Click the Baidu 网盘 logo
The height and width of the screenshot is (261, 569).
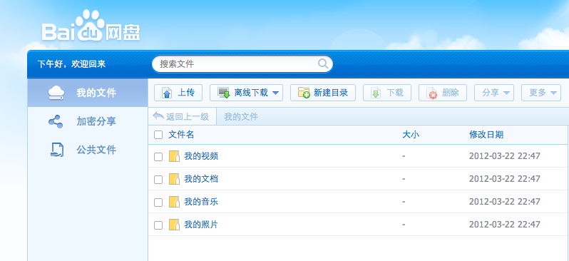[x=91, y=26]
